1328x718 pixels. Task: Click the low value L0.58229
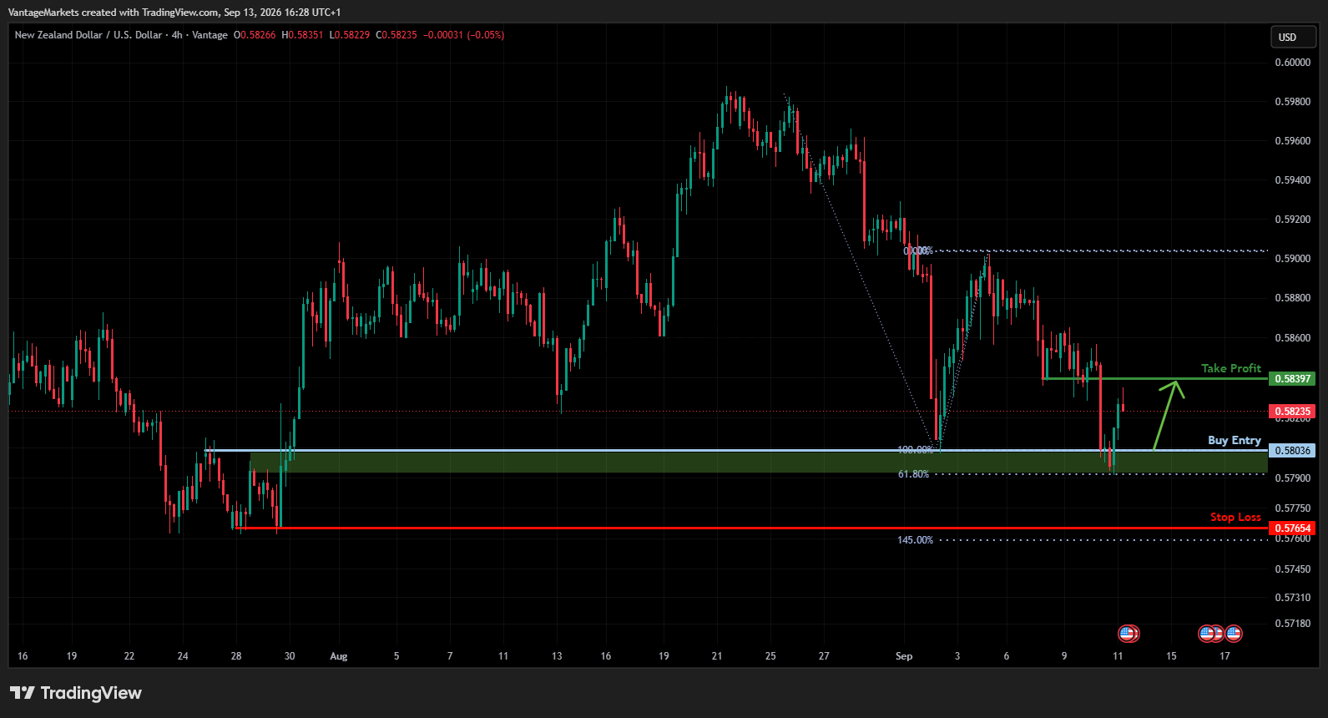point(350,35)
